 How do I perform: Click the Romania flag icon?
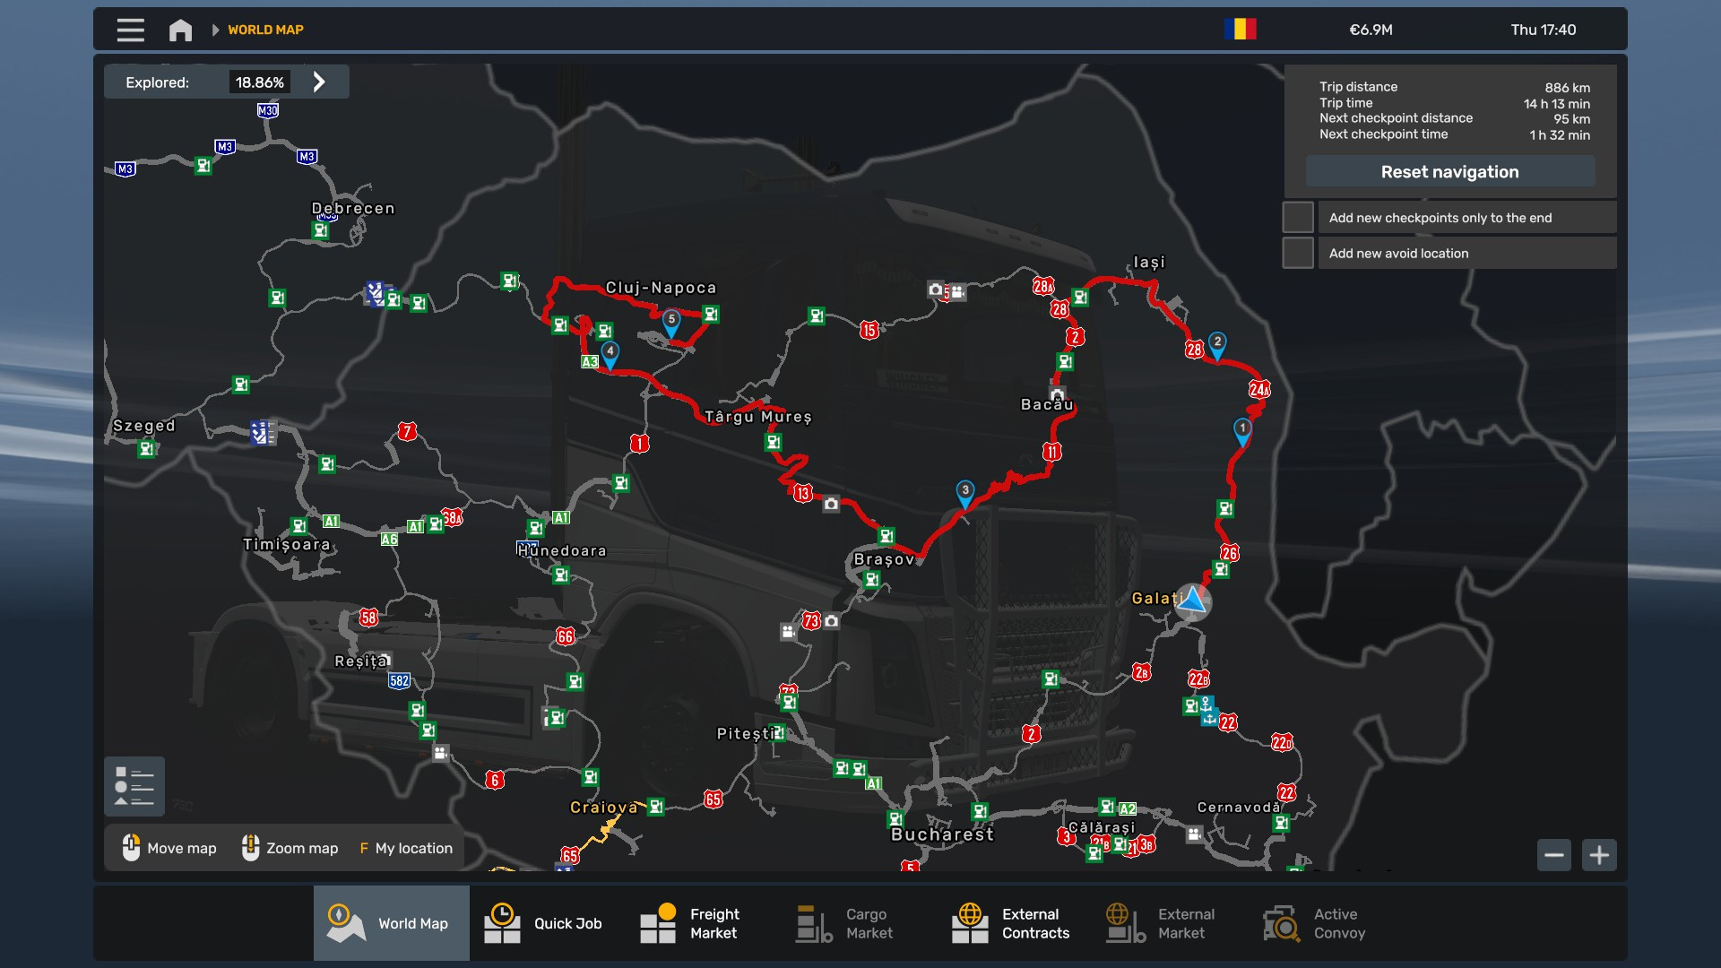pos(1241,30)
